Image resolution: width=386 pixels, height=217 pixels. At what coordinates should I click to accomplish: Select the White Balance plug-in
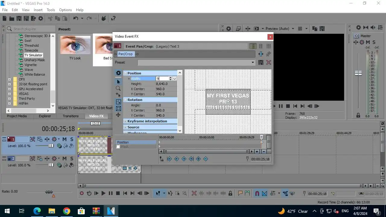click(35, 74)
